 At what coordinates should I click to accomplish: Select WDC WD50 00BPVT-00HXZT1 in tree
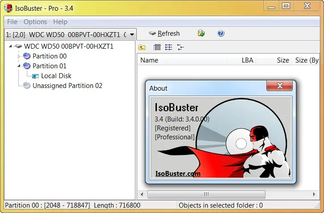69,46
